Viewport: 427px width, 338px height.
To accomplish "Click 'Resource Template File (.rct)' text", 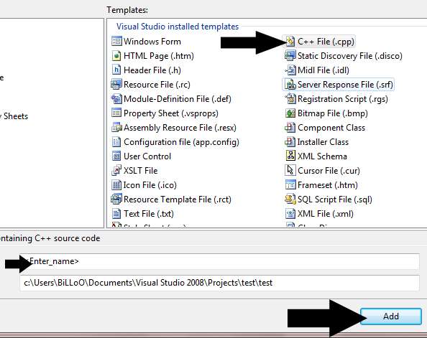I will click(x=178, y=199).
